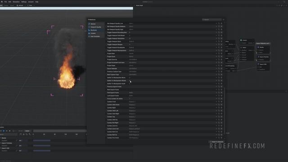Click the trash icon for Project Save As

tap(221, 59)
